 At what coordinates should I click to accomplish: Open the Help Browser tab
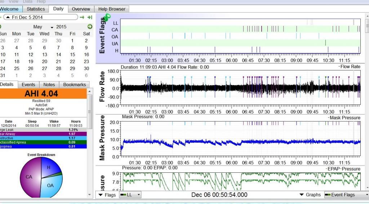coord(112,9)
